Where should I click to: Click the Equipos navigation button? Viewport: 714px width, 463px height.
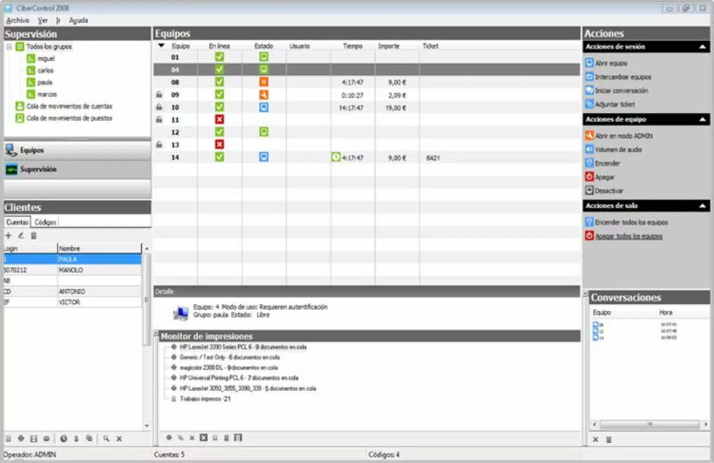pos(77,150)
